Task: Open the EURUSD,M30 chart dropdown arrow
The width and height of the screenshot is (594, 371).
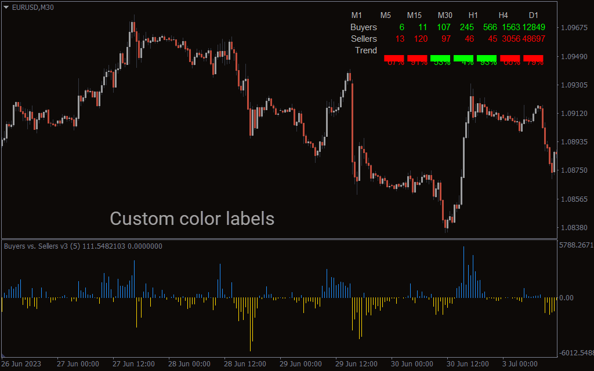Action: pos(6,7)
